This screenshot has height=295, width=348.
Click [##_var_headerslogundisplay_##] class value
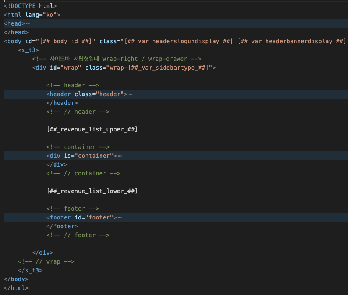[179, 41]
